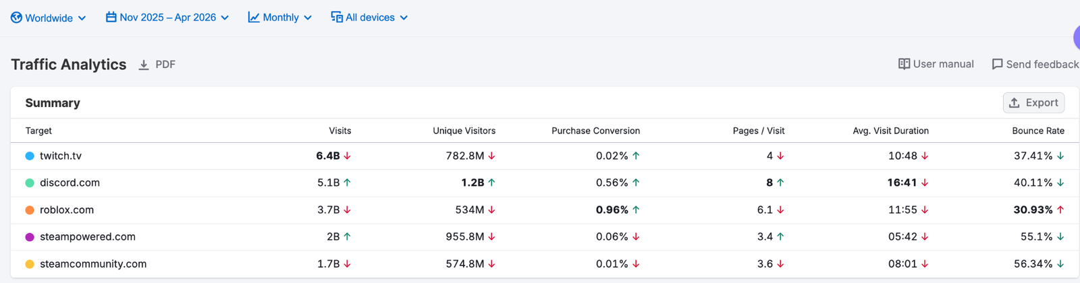Select the discord.com target
The image size is (1080, 283).
70,183
